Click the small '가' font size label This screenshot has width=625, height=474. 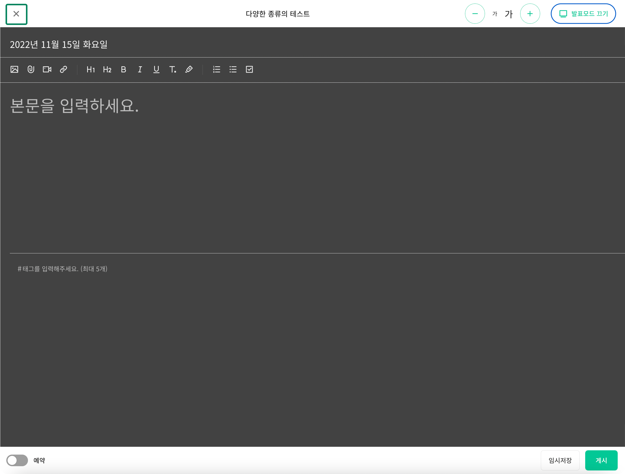[x=495, y=14]
